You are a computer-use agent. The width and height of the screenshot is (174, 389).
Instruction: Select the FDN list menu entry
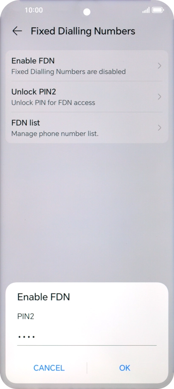click(x=87, y=128)
